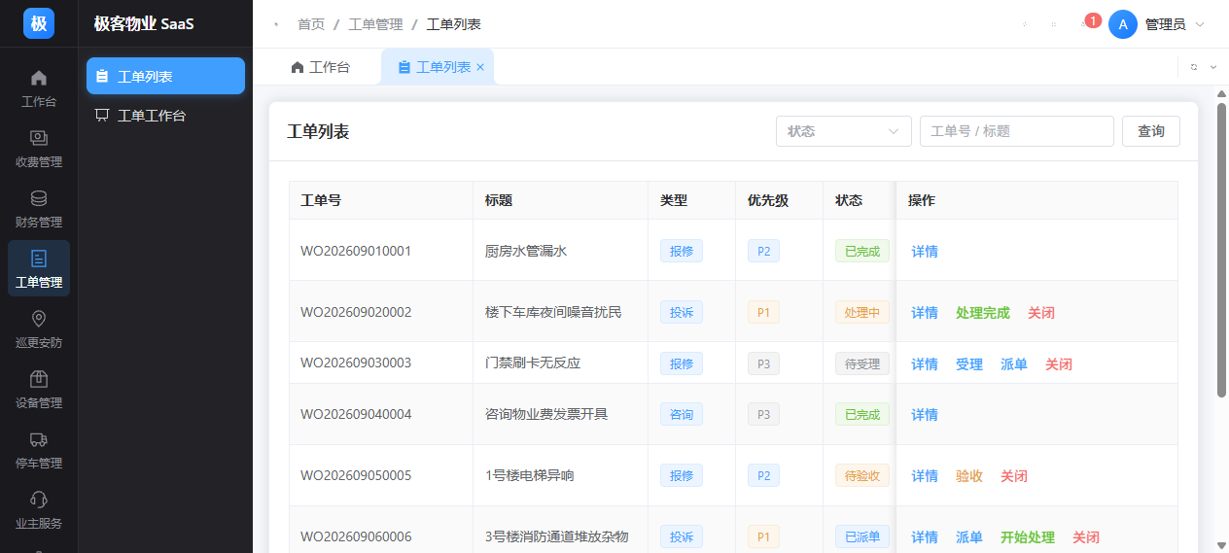The height and width of the screenshot is (553, 1229).
Task: Open the 巡更安防 sidebar module
Action: tap(39, 329)
